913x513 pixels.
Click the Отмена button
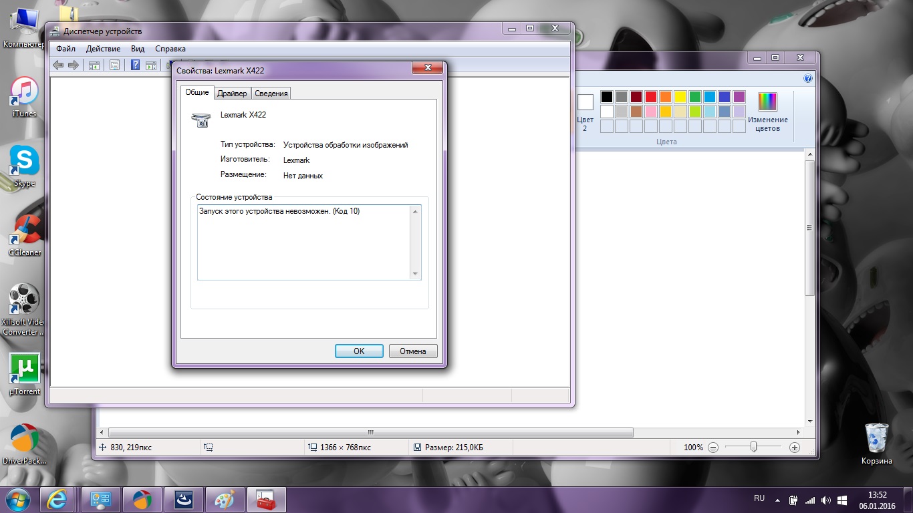coord(413,351)
